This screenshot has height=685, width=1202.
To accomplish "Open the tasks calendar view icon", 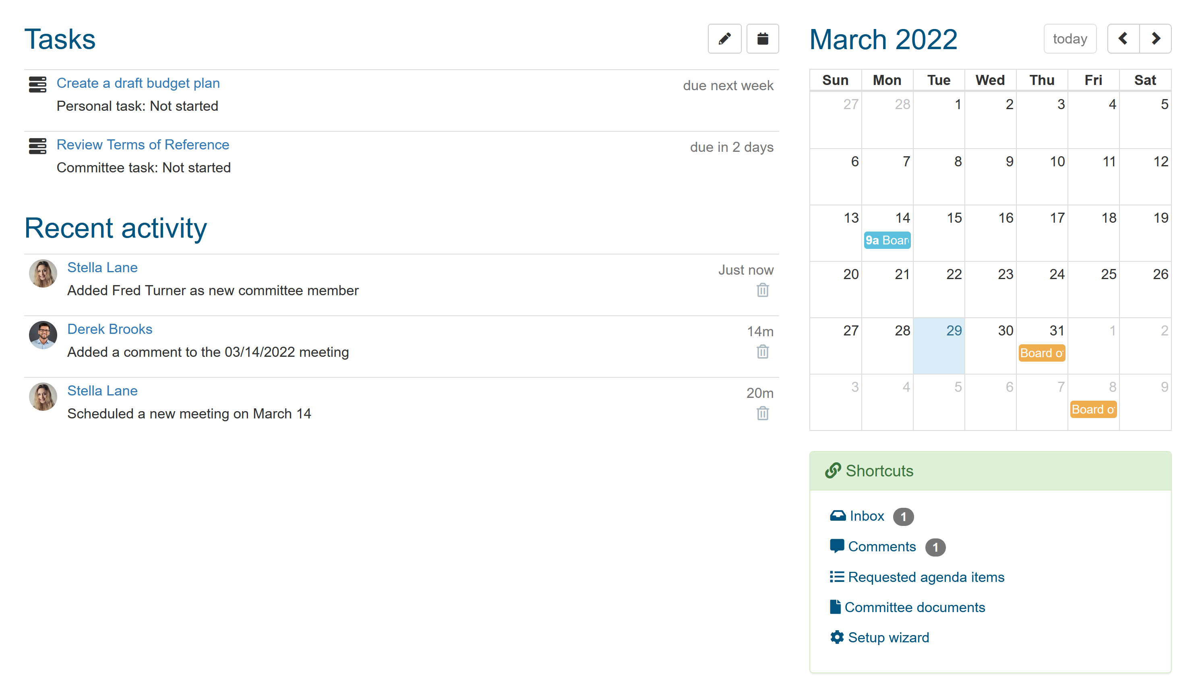I will coord(762,39).
